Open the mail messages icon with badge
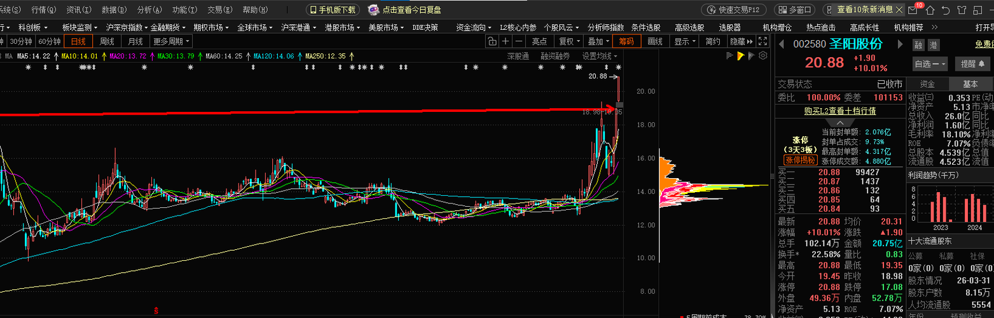The width and height of the screenshot is (994, 318). [x=913, y=10]
